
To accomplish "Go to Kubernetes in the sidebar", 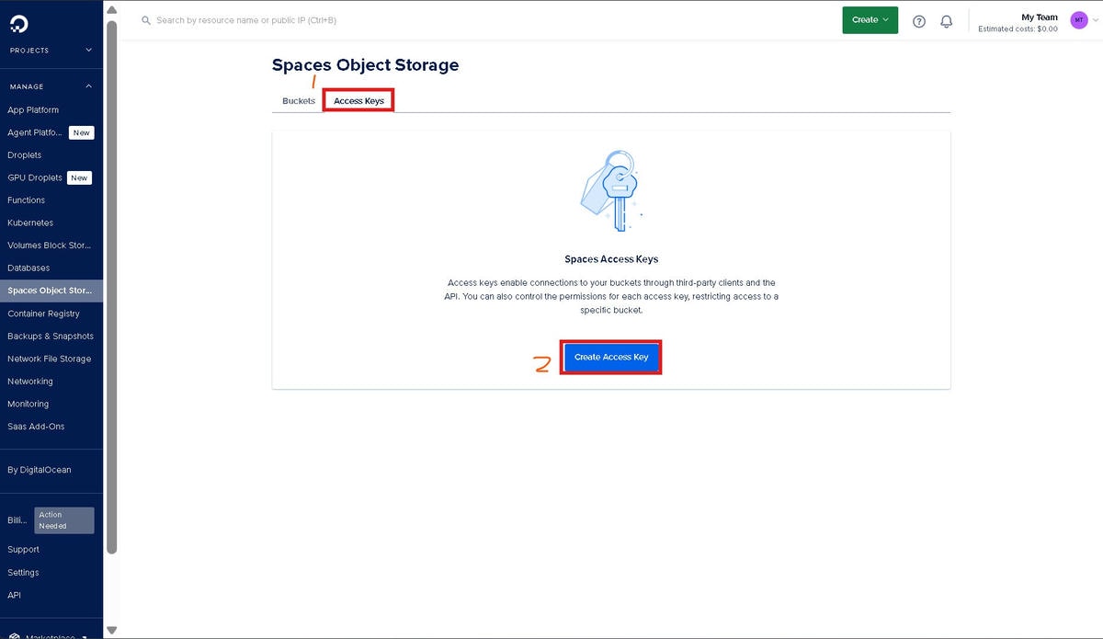I will [30, 223].
